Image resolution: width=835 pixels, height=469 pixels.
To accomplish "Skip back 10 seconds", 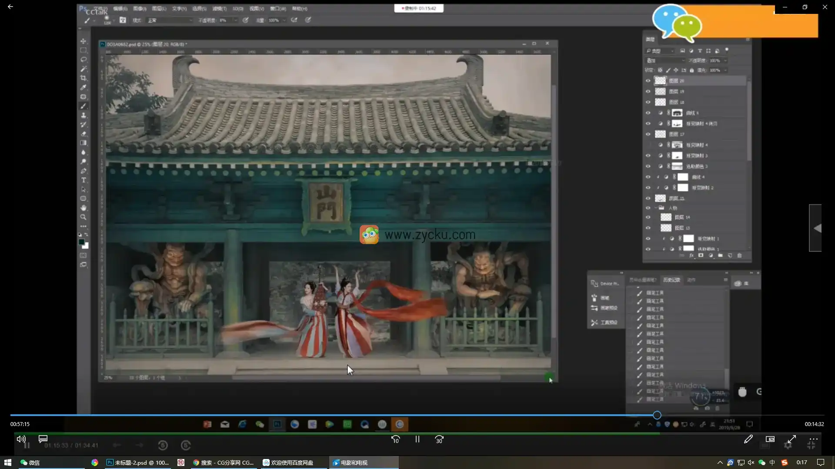I will point(395,439).
